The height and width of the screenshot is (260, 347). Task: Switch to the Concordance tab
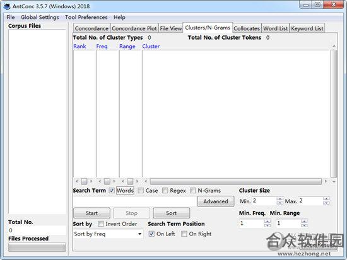click(x=91, y=28)
